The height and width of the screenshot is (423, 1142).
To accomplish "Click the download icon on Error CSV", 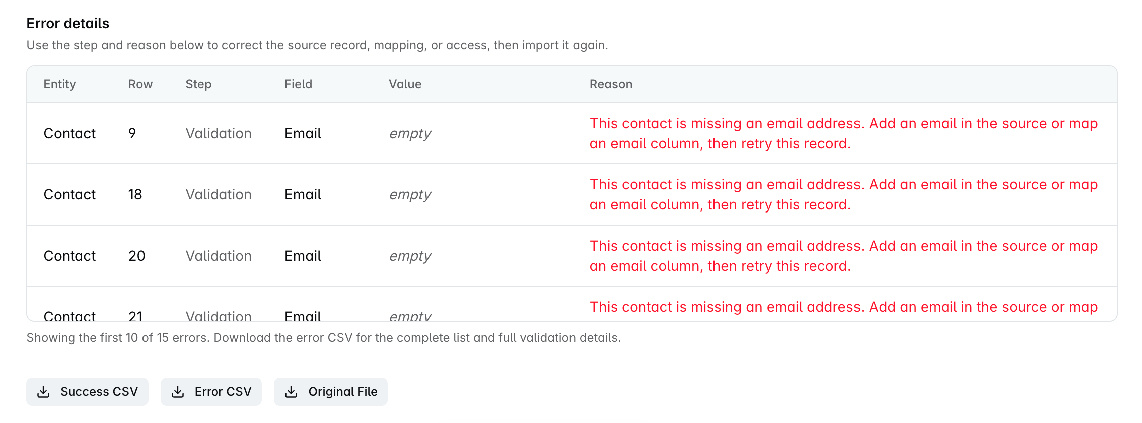I will click(x=178, y=392).
